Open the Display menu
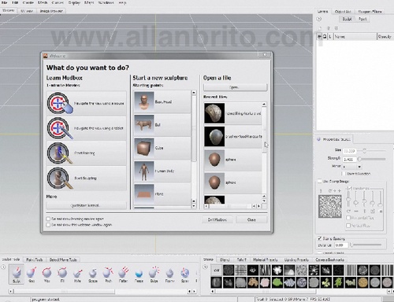Screen dimensions: 394x302 click(74, 2)
